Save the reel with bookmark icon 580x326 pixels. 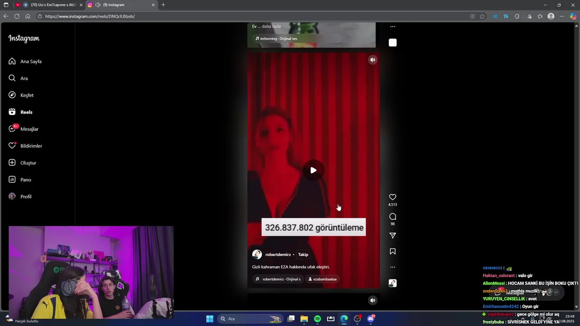[x=392, y=251]
